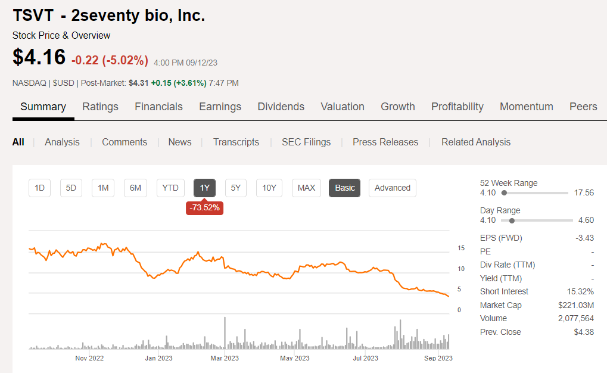Open the Financials tab
The image size is (607, 373).
tap(158, 107)
